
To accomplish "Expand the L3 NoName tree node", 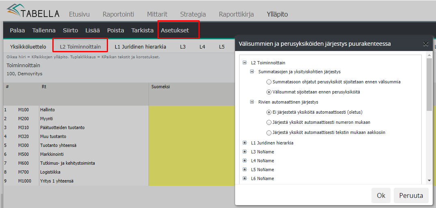I will (244, 152).
